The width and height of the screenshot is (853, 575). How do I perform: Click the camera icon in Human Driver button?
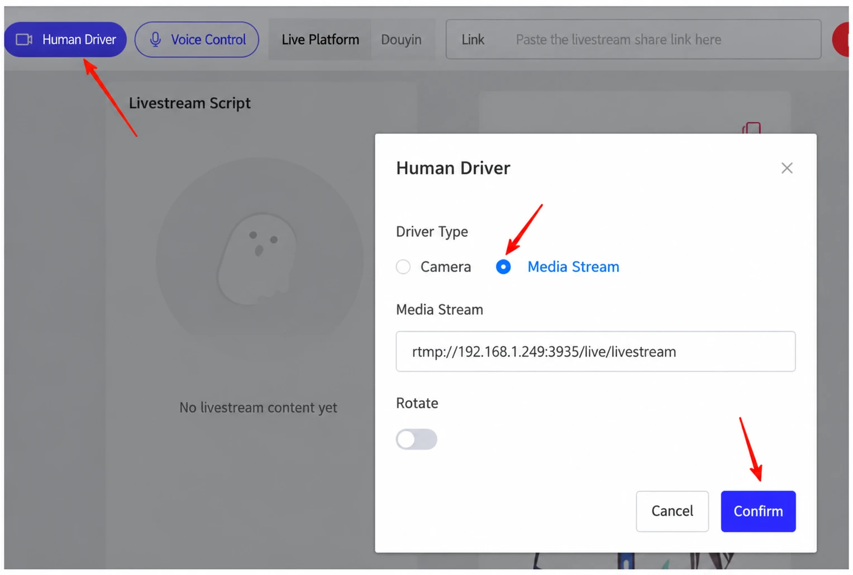coord(24,40)
